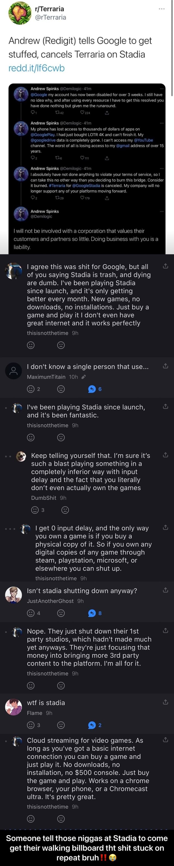Toggle frown reaction on Flame's comment
This screenshot has height=866, width=174.
click(x=61, y=725)
